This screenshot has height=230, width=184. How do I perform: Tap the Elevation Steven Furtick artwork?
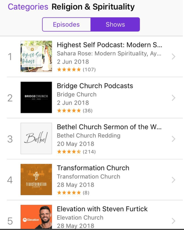tap(36, 217)
